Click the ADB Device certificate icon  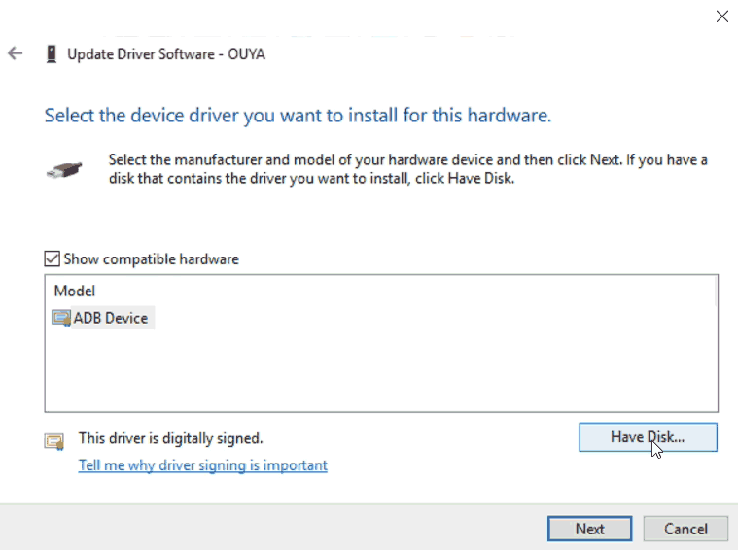click(61, 318)
